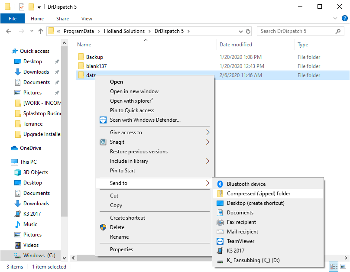Expand the ribbon with the chevron
The height and width of the screenshot is (272, 350).
coord(335,18)
